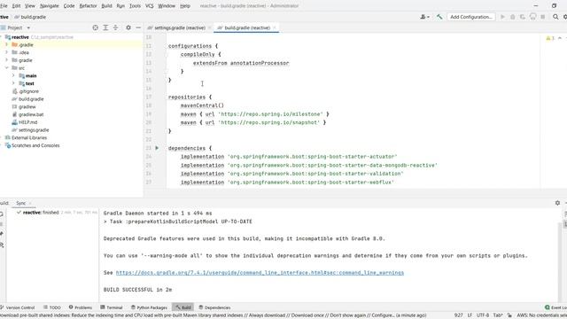Screen dimensions: 567x319
Task: Select gradlew file in tree
Action: pos(27,106)
